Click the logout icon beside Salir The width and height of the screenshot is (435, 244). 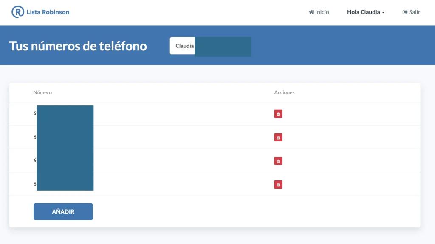coord(404,12)
